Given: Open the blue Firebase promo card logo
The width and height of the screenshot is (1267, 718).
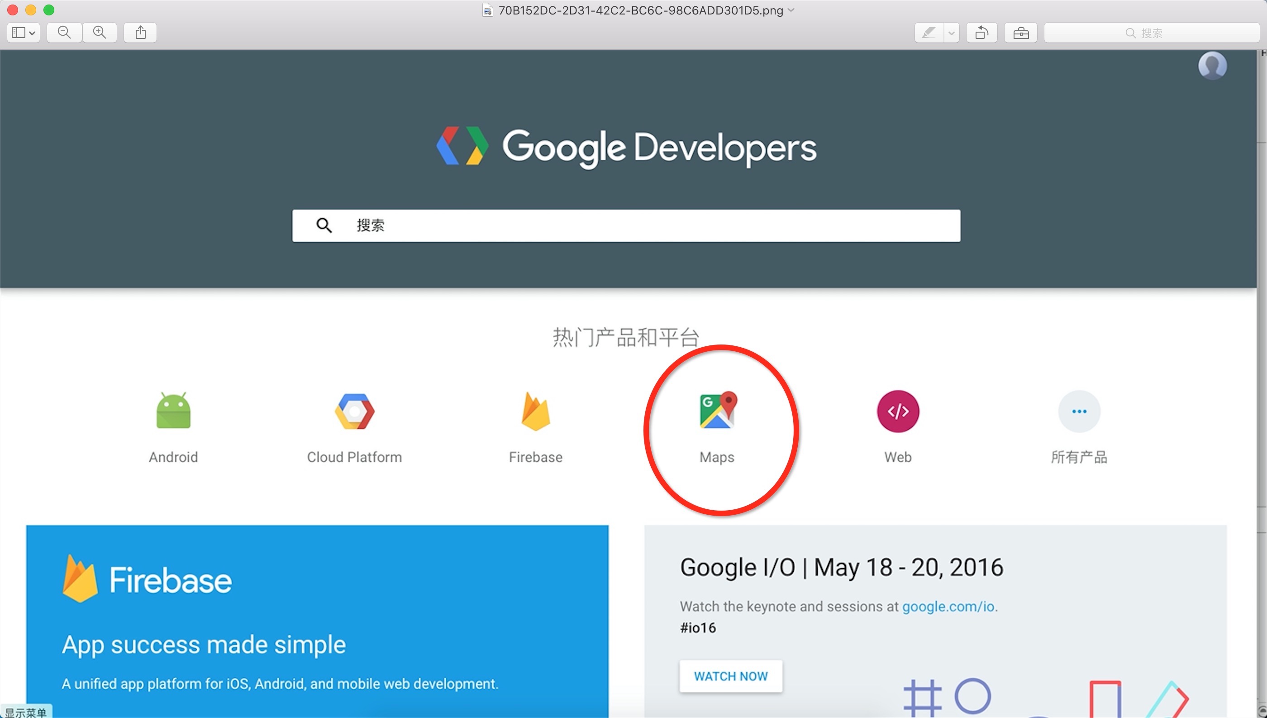Looking at the screenshot, I should (147, 579).
